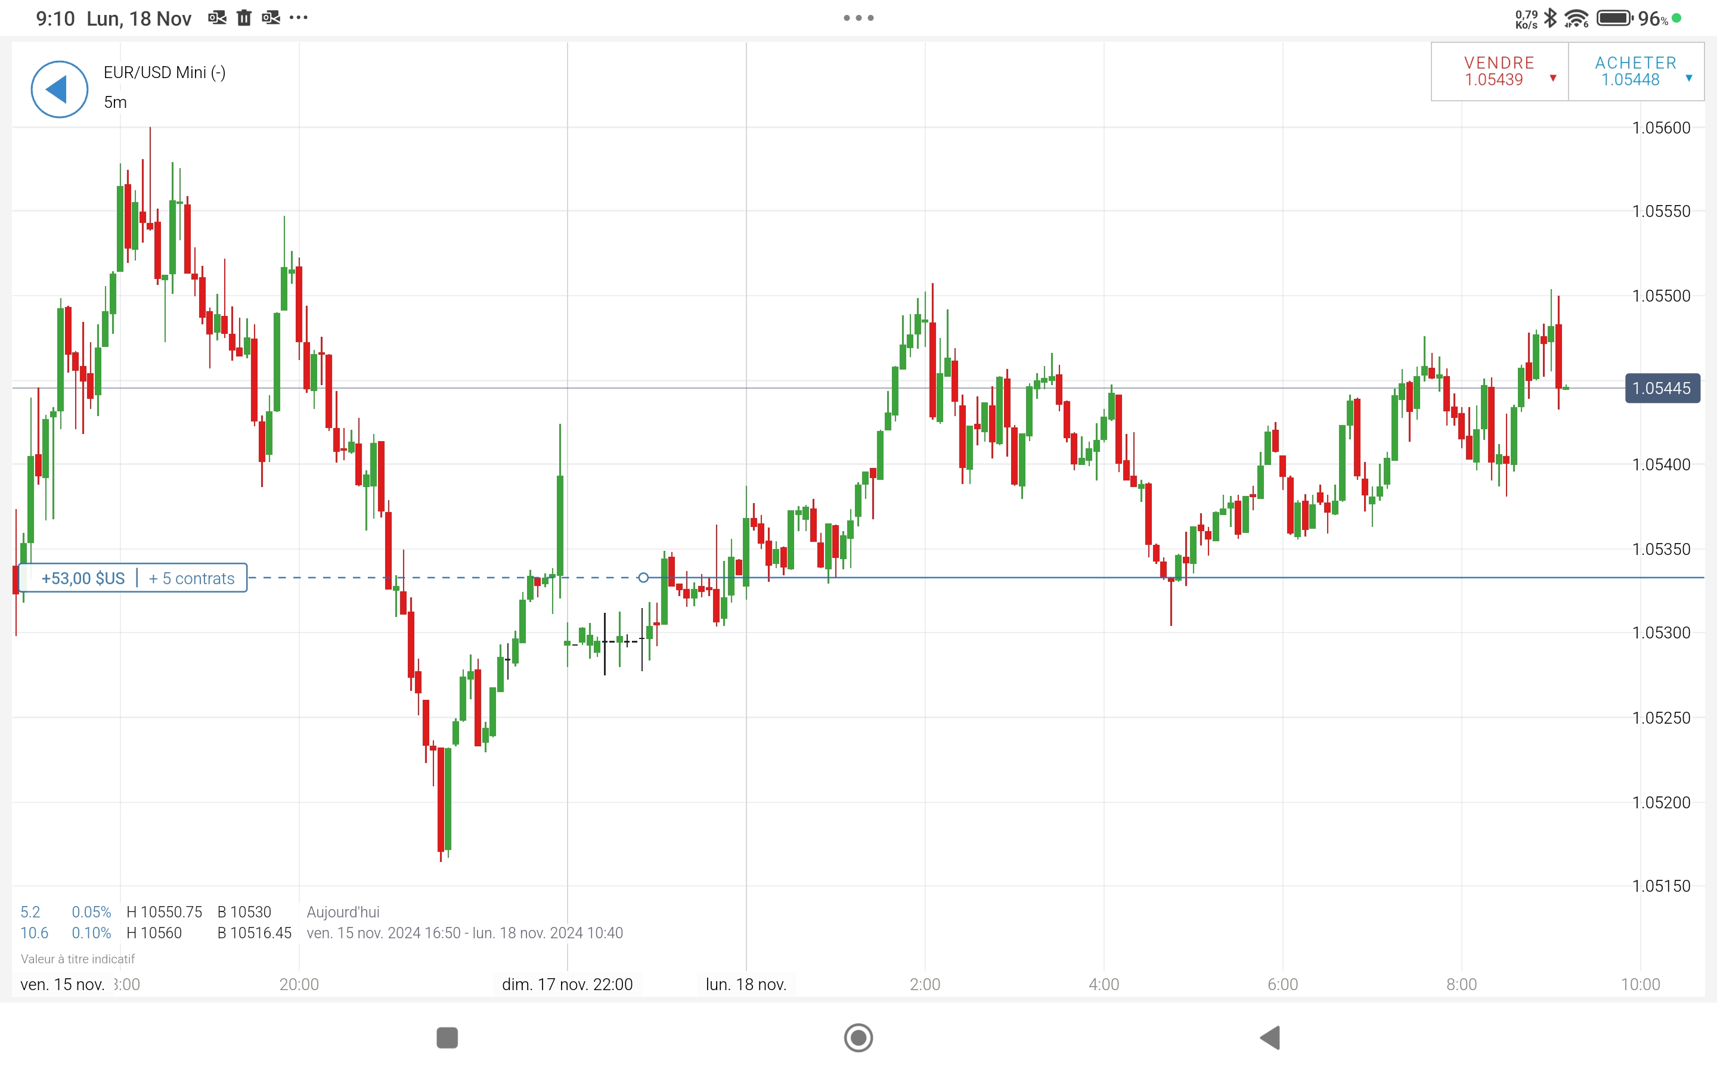Tap the blue back arrow circle
Image resolution: width=1717 pixels, height=1073 pixels.
click(60, 89)
